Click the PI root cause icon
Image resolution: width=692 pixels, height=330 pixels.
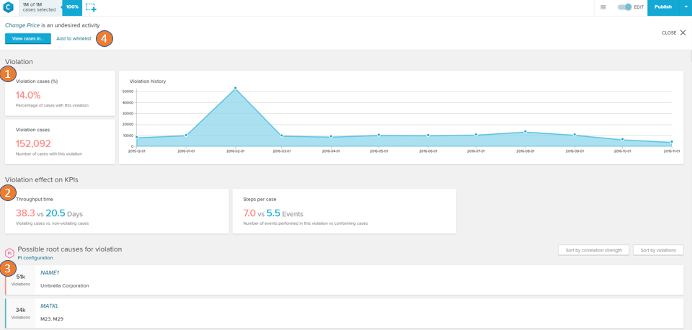[9, 253]
